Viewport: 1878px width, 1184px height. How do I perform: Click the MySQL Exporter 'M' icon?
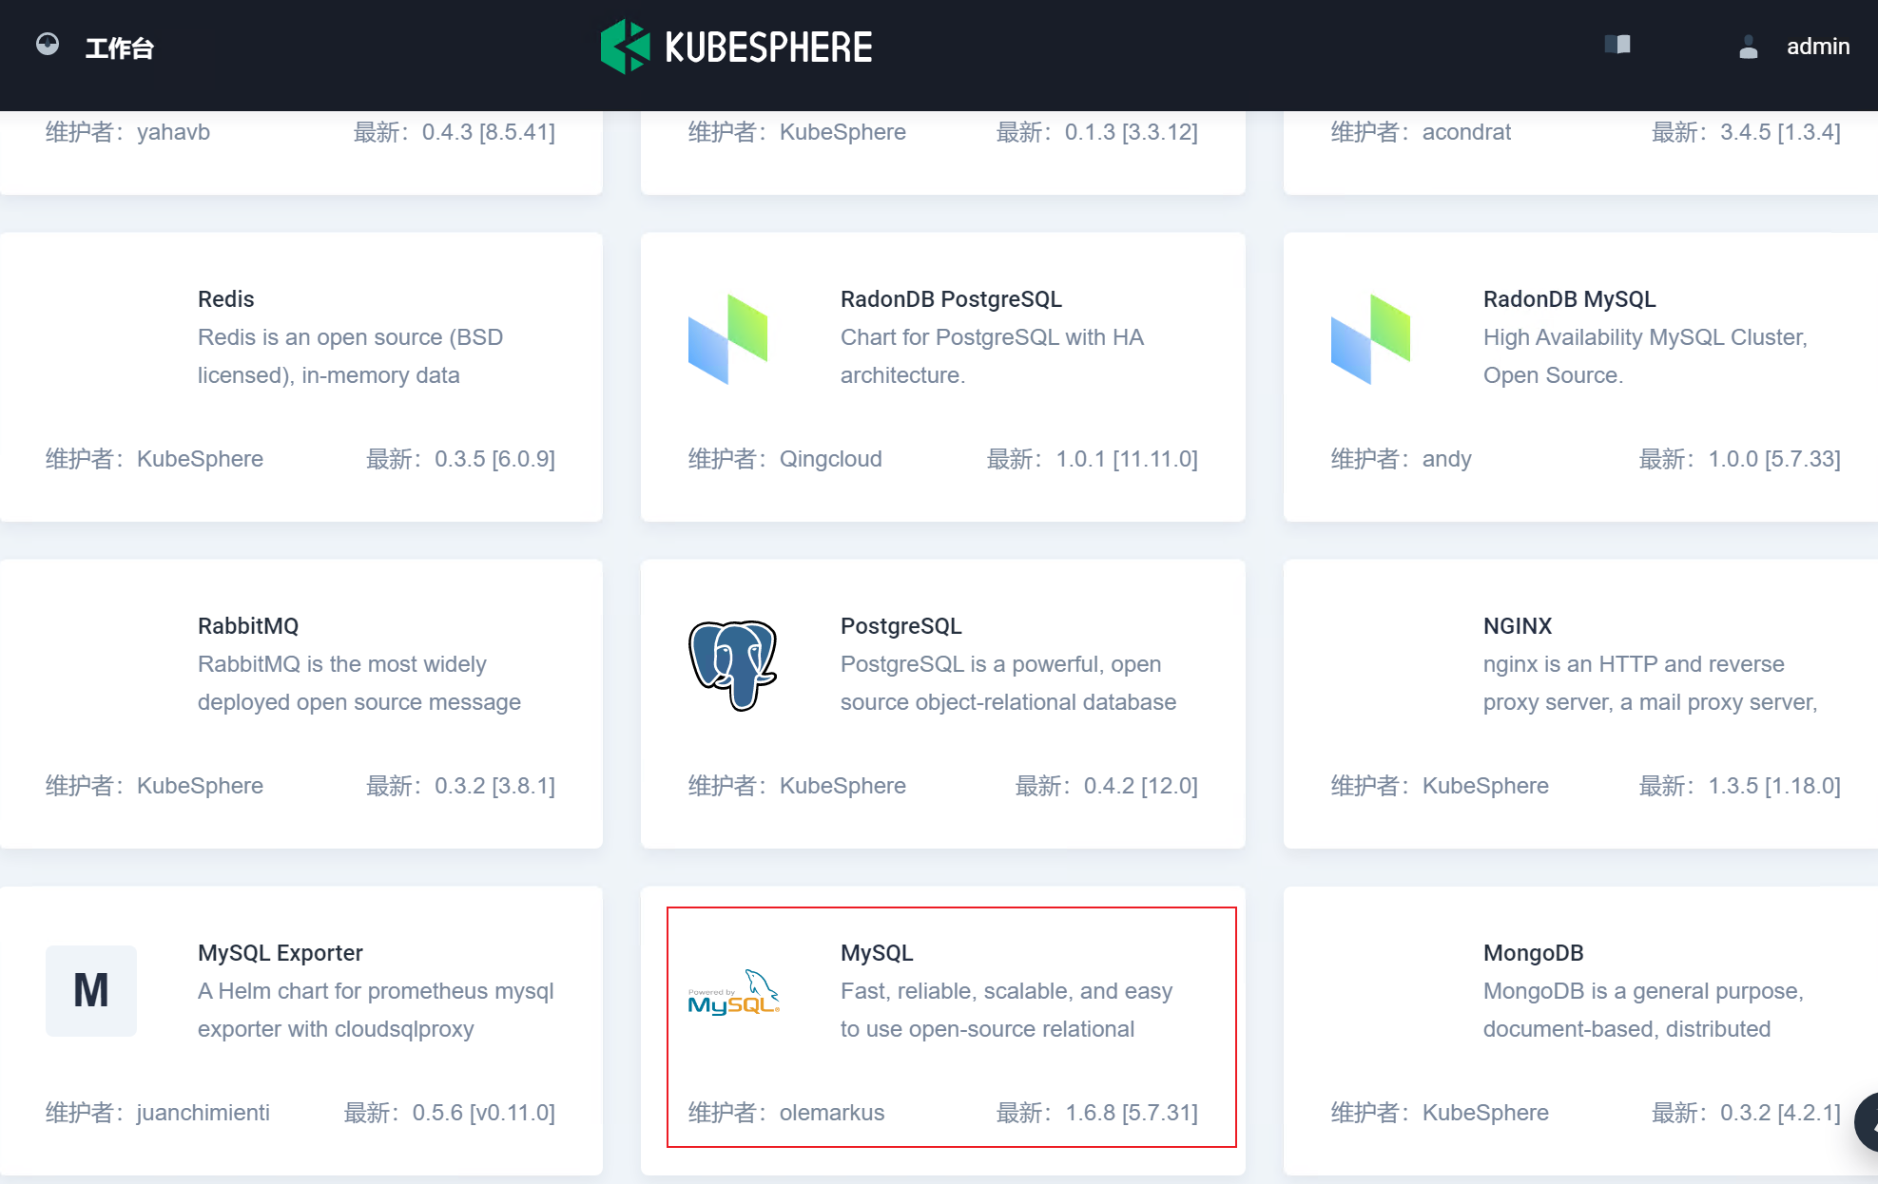pyautogui.click(x=91, y=990)
